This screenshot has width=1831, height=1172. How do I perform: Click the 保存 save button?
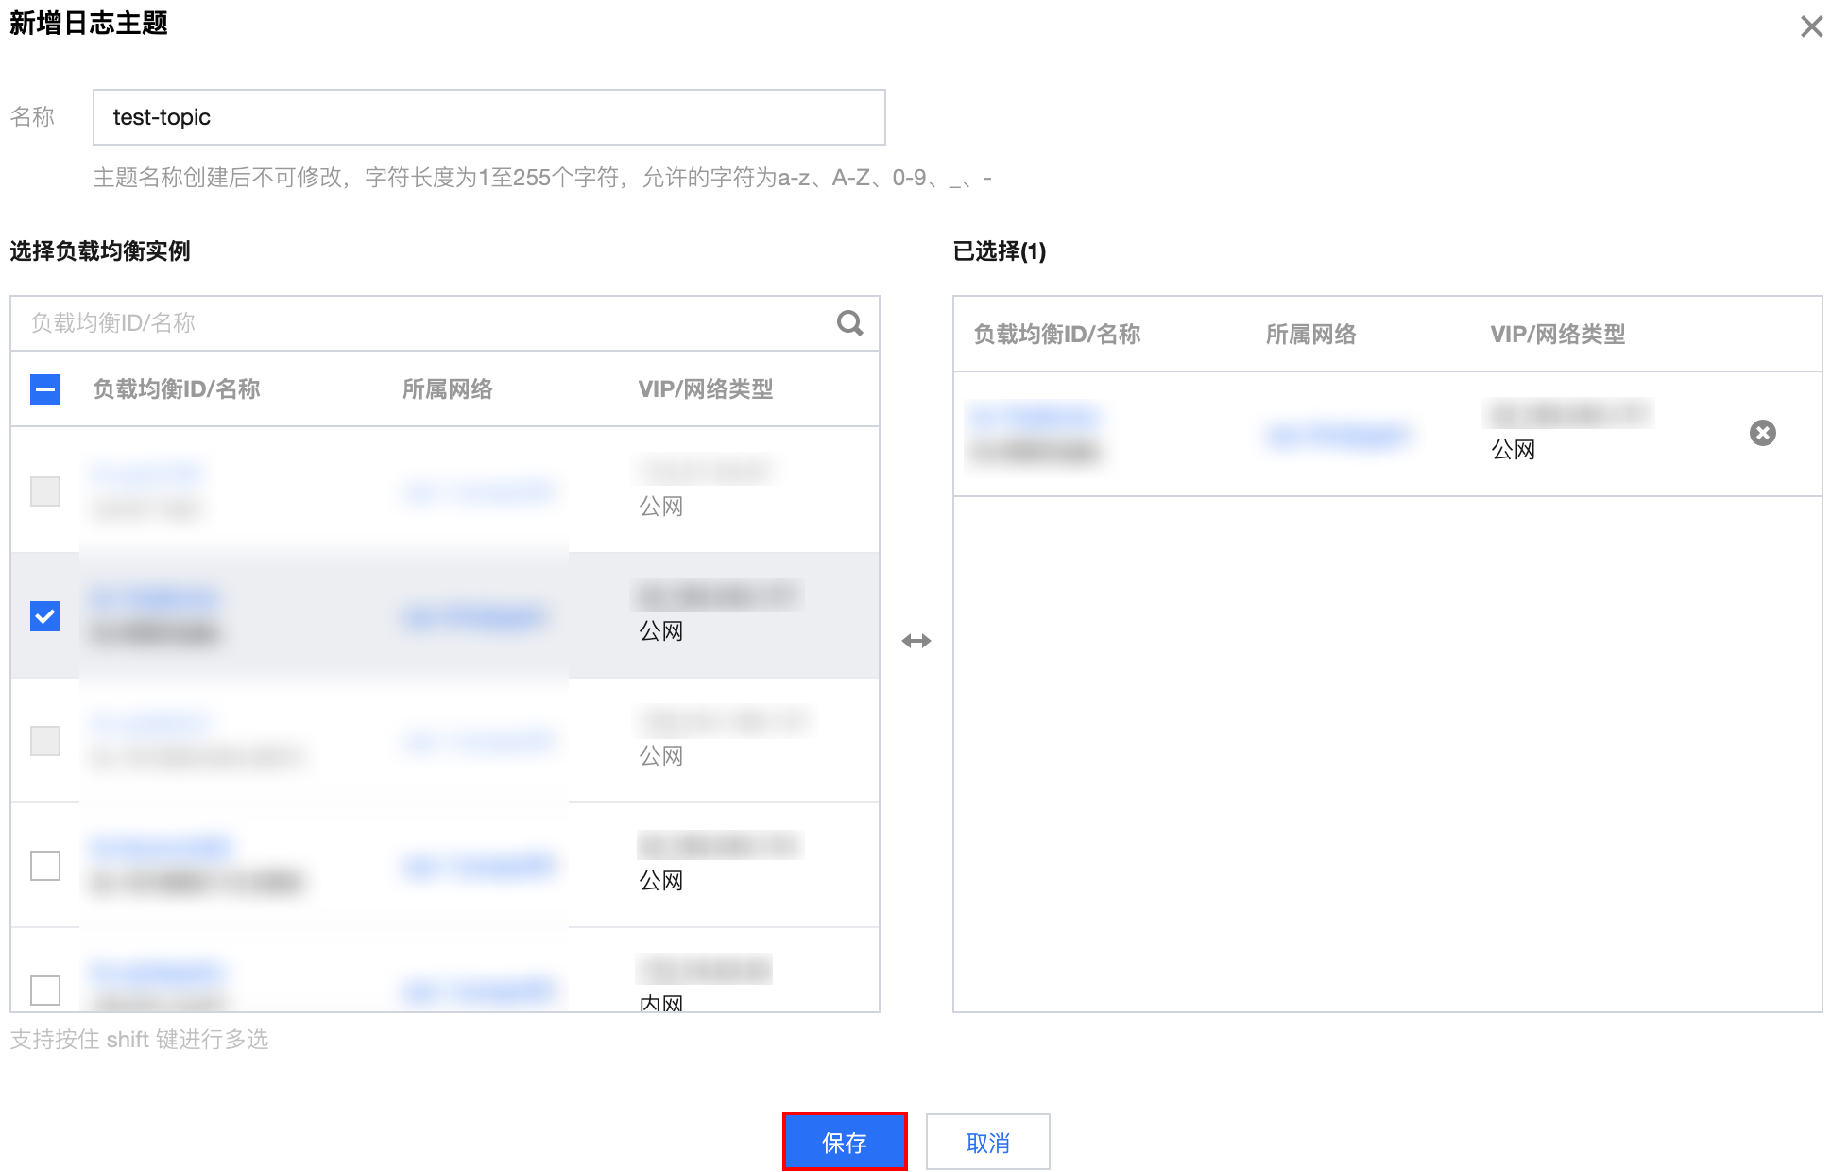(x=845, y=1142)
